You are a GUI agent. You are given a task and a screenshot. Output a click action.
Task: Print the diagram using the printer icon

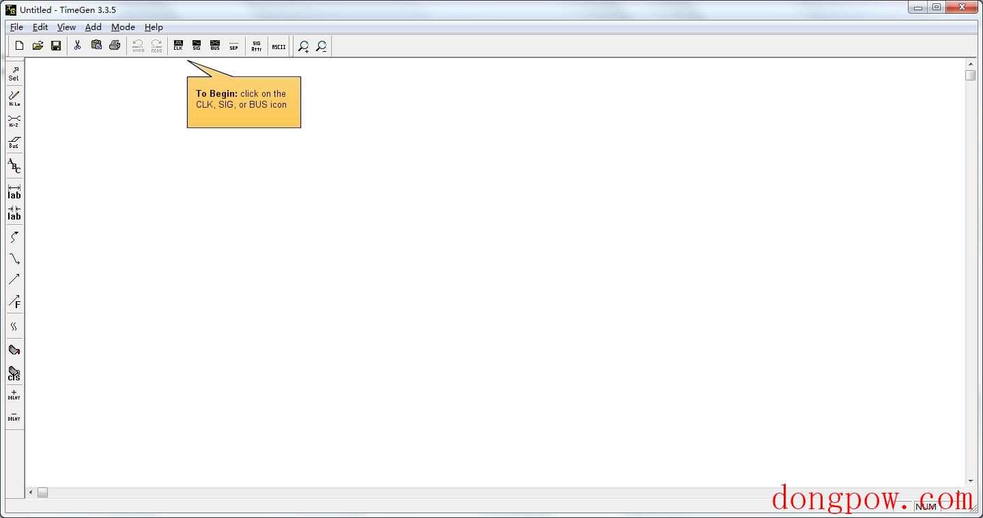click(115, 46)
